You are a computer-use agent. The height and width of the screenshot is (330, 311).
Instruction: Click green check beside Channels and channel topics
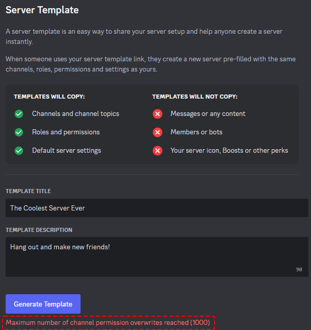click(19, 114)
